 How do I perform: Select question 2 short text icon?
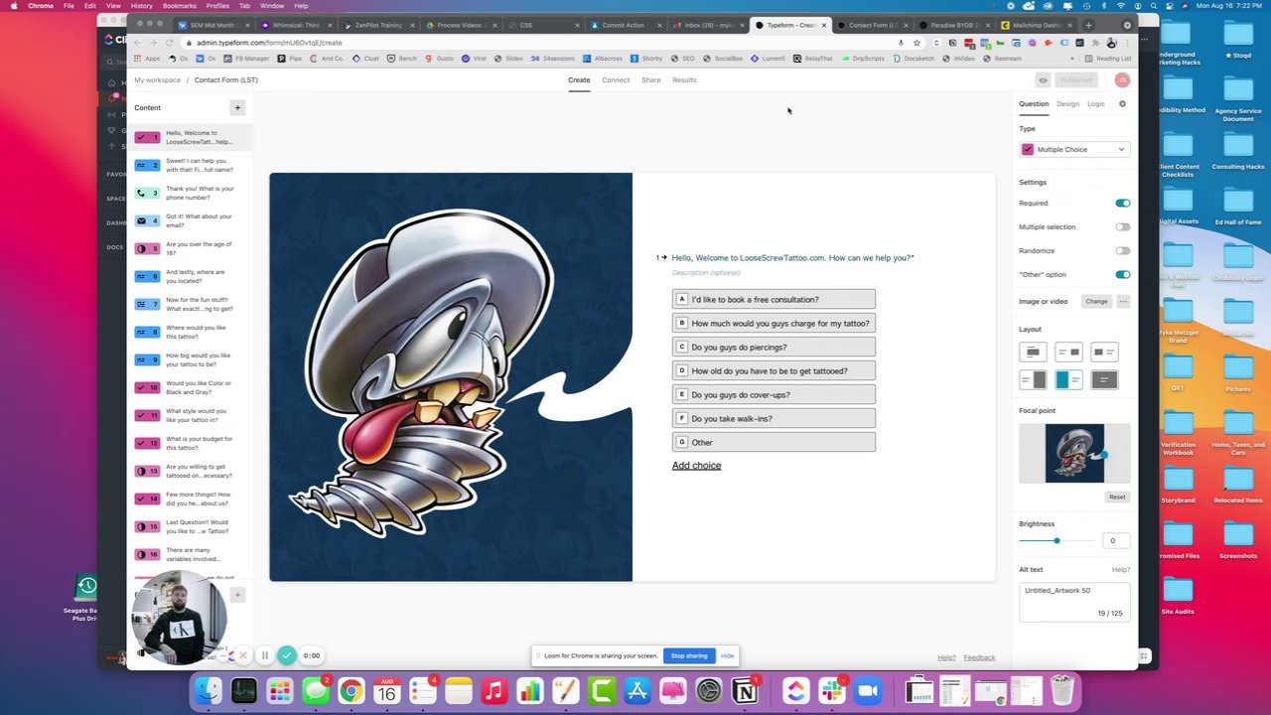(x=147, y=165)
